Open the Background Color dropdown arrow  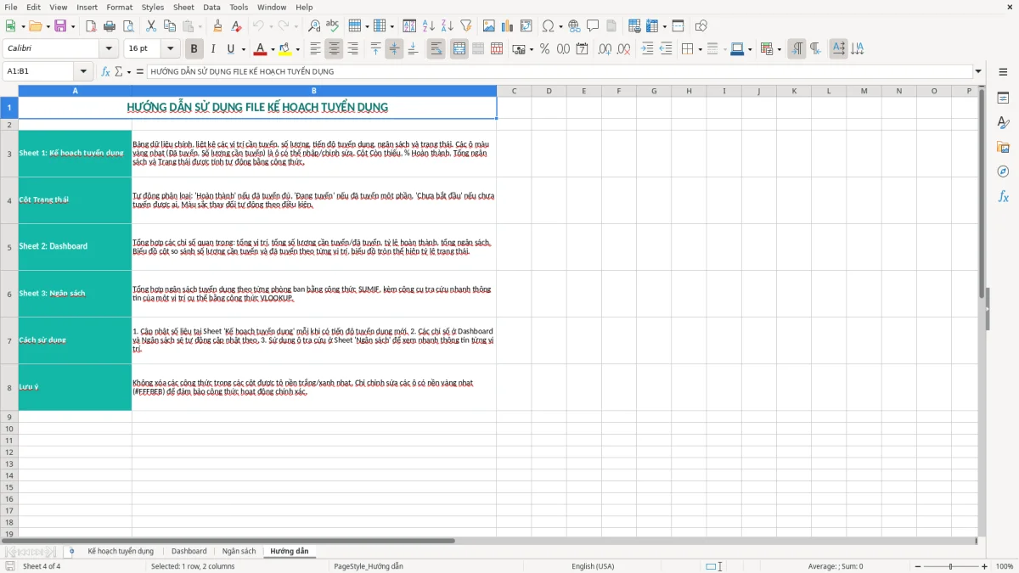pyautogui.click(x=298, y=49)
